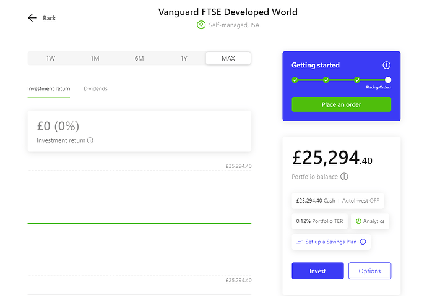Click the Savings Plan lines icon

coord(300,242)
